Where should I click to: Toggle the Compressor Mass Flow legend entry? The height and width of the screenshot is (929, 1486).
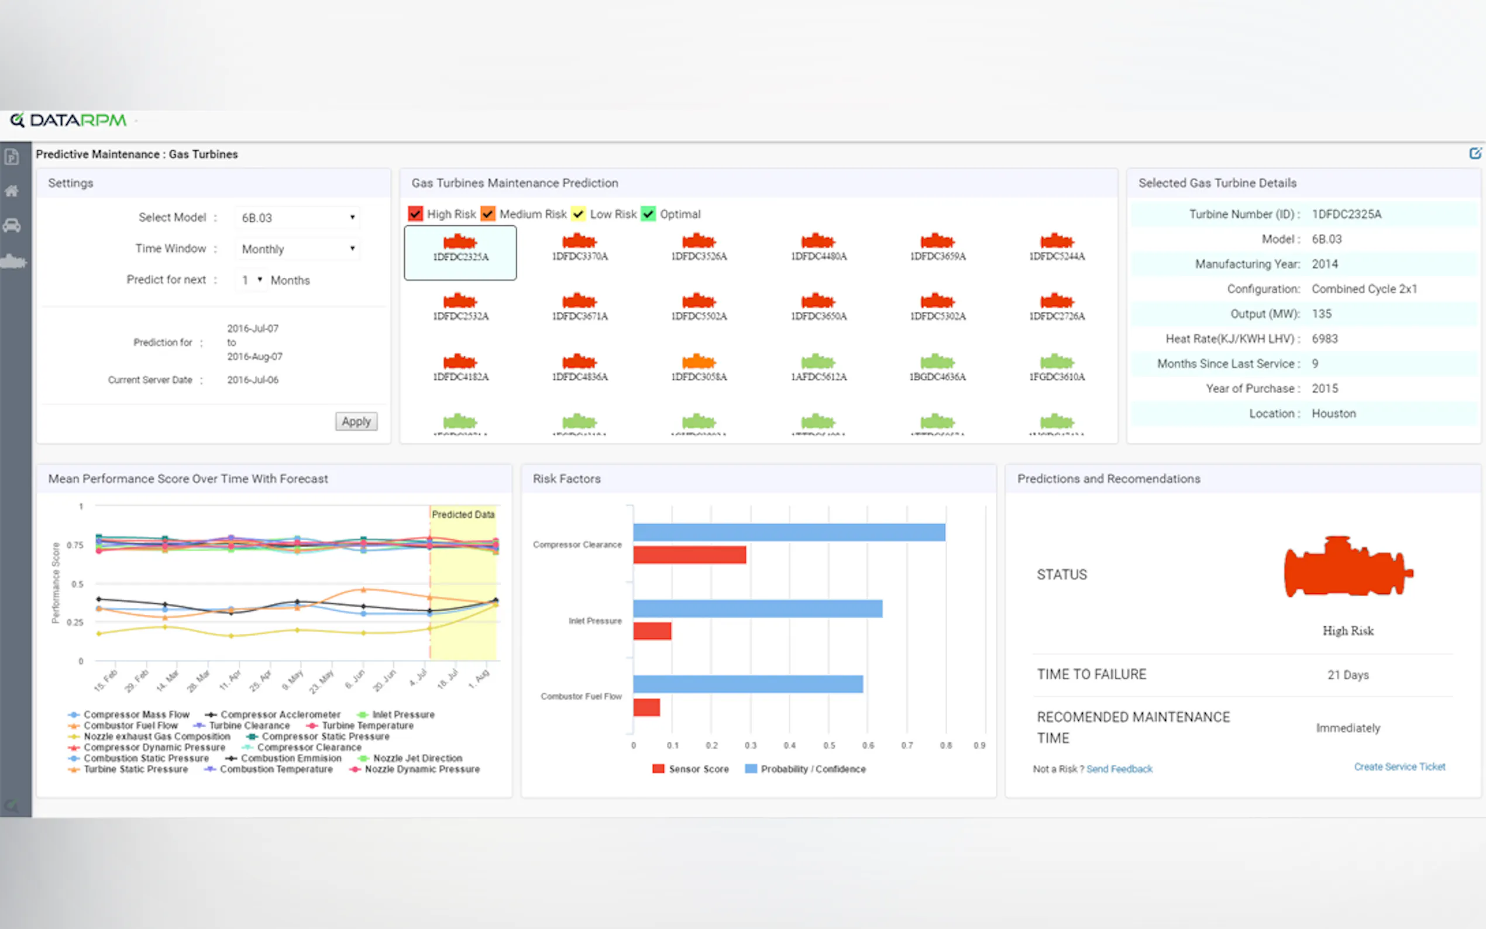(130, 714)
